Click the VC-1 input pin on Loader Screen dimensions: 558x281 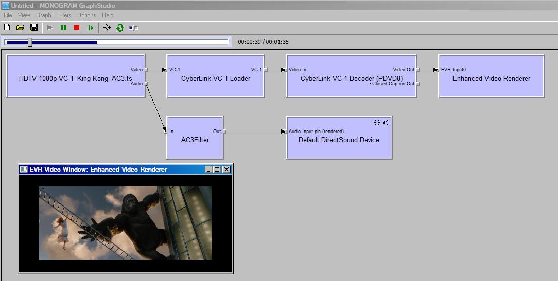(x=165, y=70)
